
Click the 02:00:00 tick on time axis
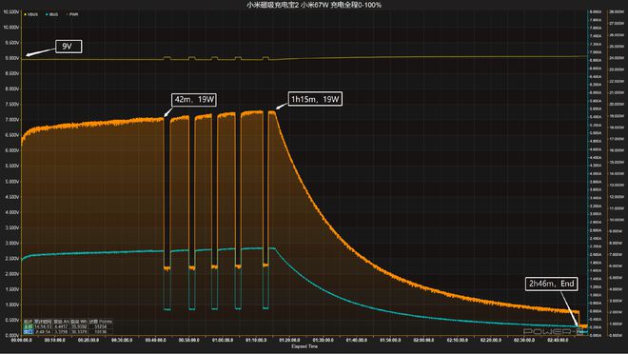pyautogui.click(x=423, y=340)
